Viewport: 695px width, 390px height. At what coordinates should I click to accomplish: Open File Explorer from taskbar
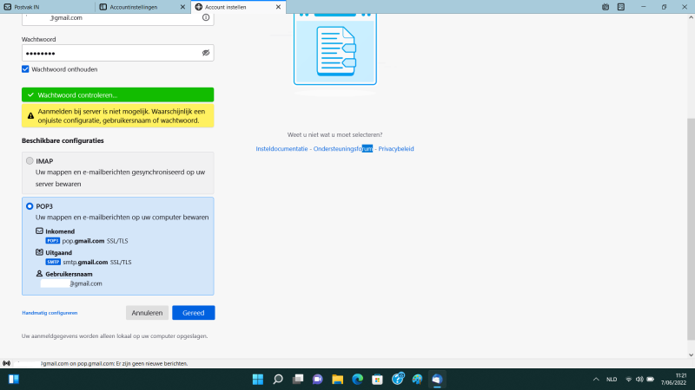[338, 380]
